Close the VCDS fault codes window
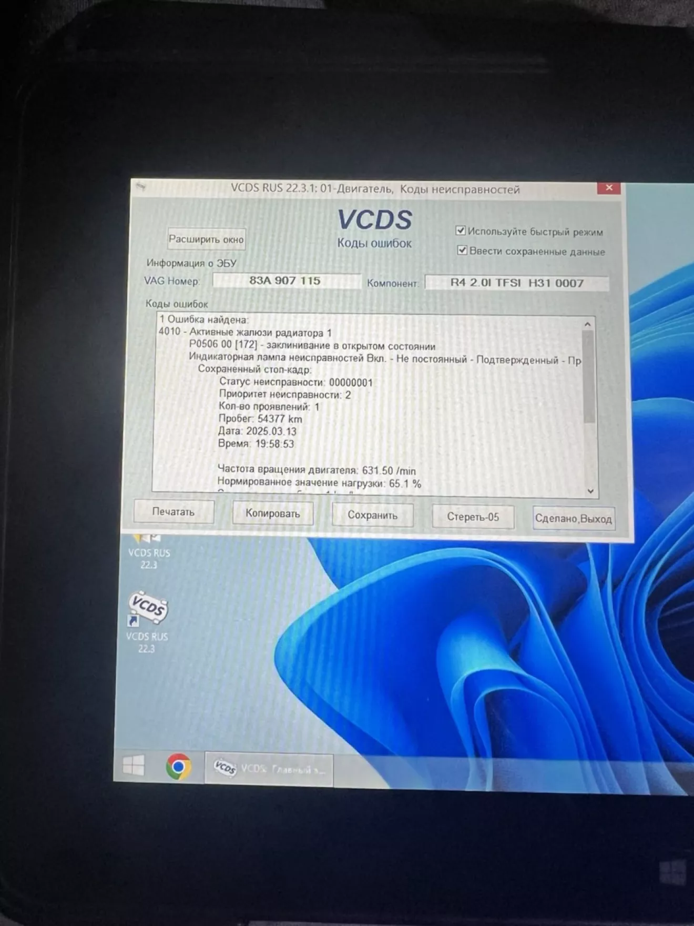 609,188
